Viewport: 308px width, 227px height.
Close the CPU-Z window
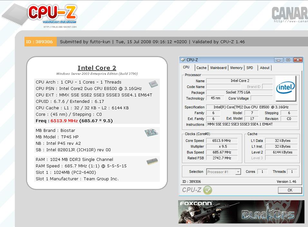coord(298,60)
